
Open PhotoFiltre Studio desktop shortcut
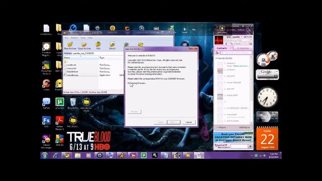(46, 67)
